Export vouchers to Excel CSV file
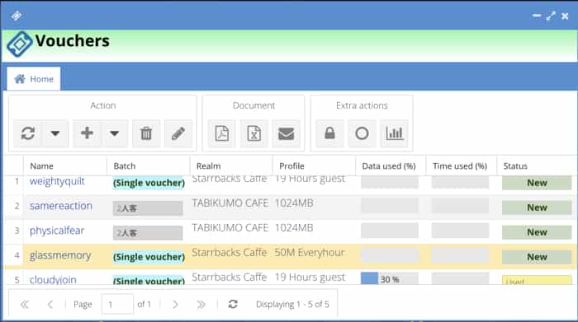The height and width of the screenshot is (322, 578). tap(254, 133)
